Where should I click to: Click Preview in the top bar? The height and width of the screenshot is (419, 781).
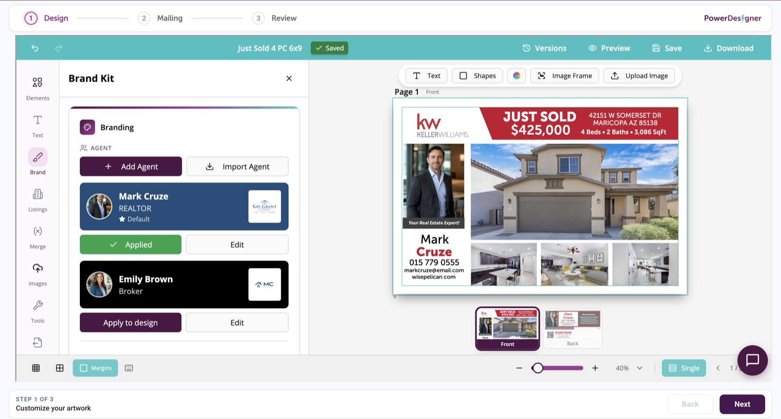point(609,48)
